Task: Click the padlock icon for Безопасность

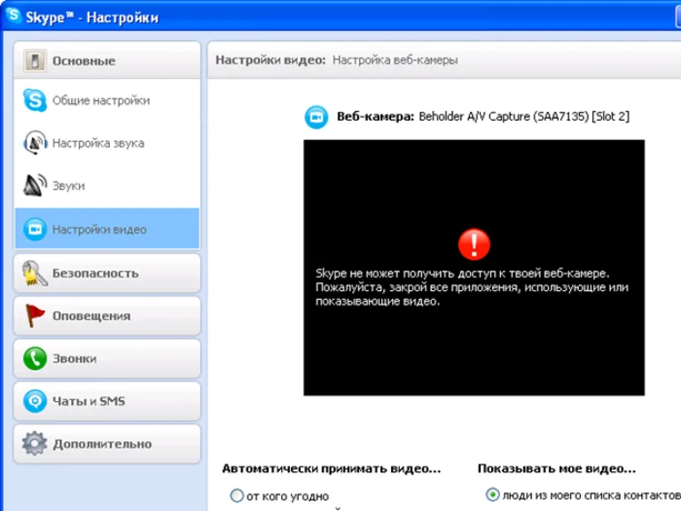Action: pos(35,273)
